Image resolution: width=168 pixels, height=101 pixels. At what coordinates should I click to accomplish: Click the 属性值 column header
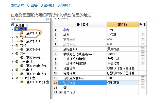123,25
